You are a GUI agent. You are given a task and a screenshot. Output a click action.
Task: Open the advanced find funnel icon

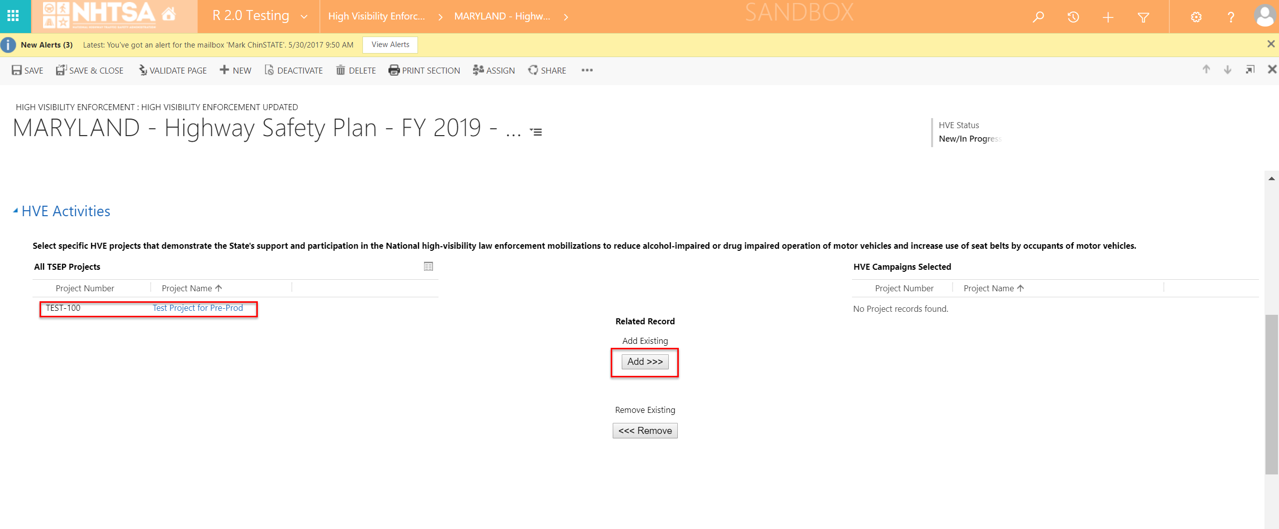click(1143, 18)
